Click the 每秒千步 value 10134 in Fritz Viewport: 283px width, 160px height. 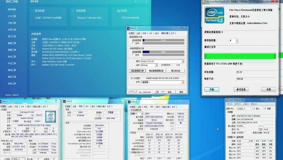[240, 79]
